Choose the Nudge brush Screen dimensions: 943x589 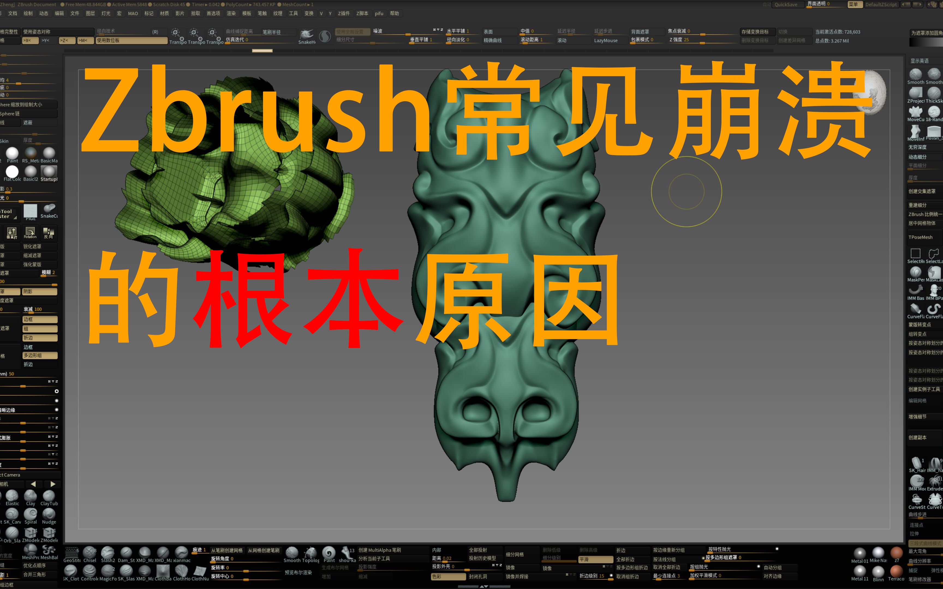pos(49,516)
